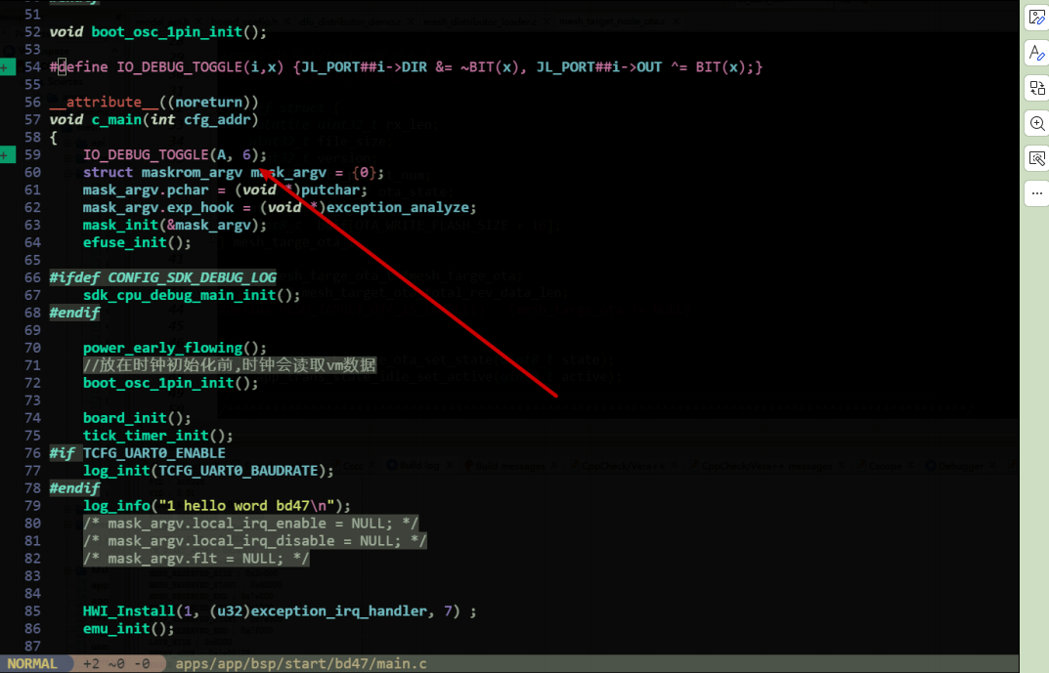Click board_init() call on line 74
Image resolution: width=1049 pixels, height=673 pixels.
click(x=137, y=418)
